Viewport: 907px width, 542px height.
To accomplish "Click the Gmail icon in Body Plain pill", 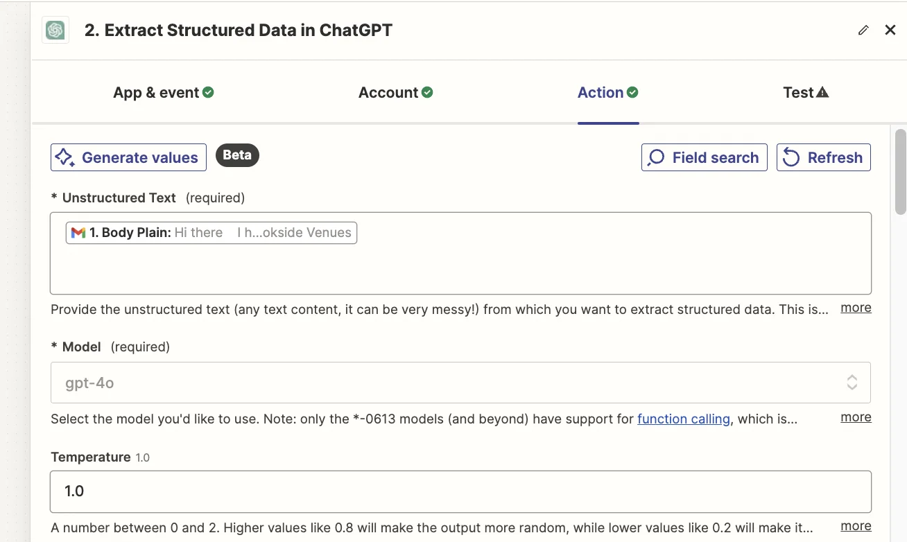I will point(78,233).
